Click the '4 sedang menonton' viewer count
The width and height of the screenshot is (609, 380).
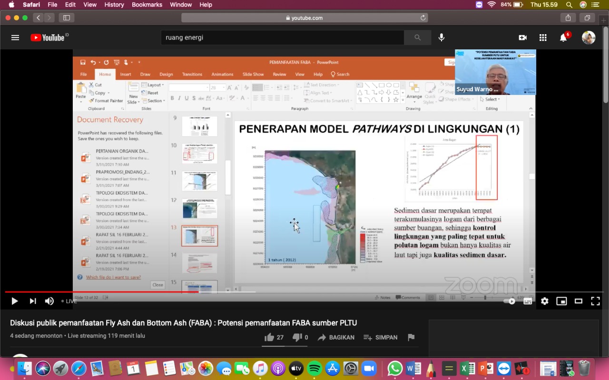36,336
